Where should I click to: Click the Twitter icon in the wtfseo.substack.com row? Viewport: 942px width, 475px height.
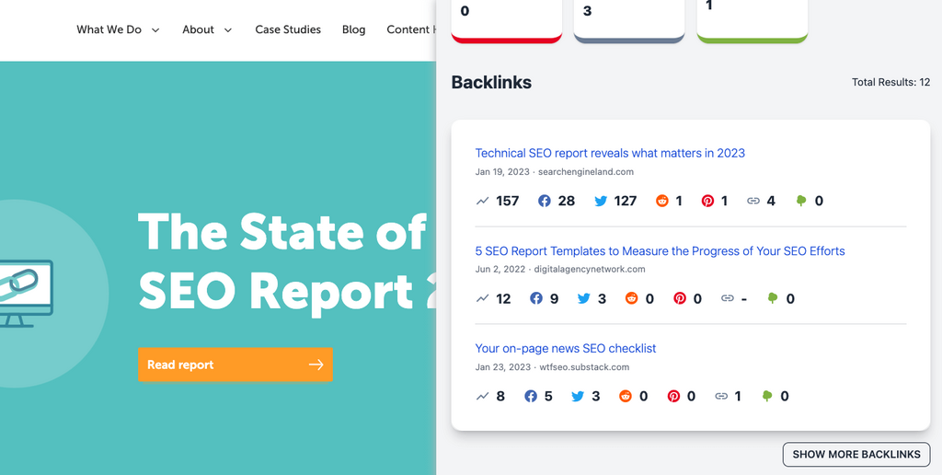pyautogui.click(x=578, y=396)
